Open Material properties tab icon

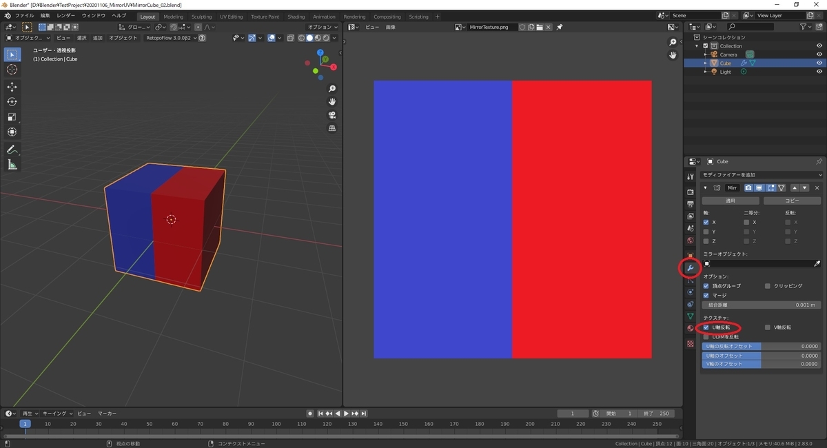coord(691,328)
